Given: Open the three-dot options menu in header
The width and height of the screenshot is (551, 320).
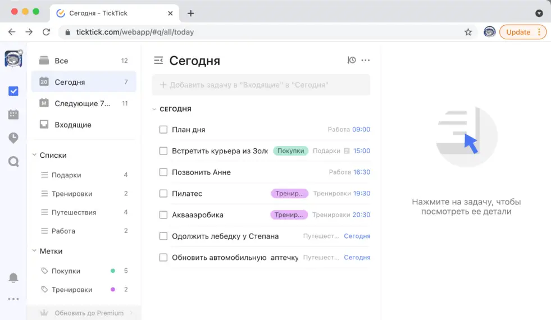Looking at the screenshot, I should tap(366, 60).
